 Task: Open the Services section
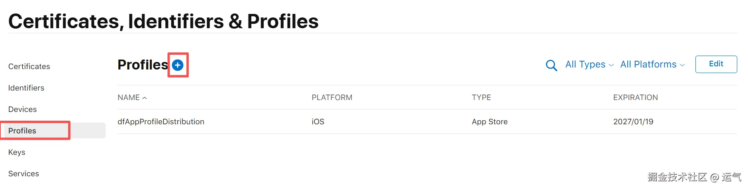[23, 174]
